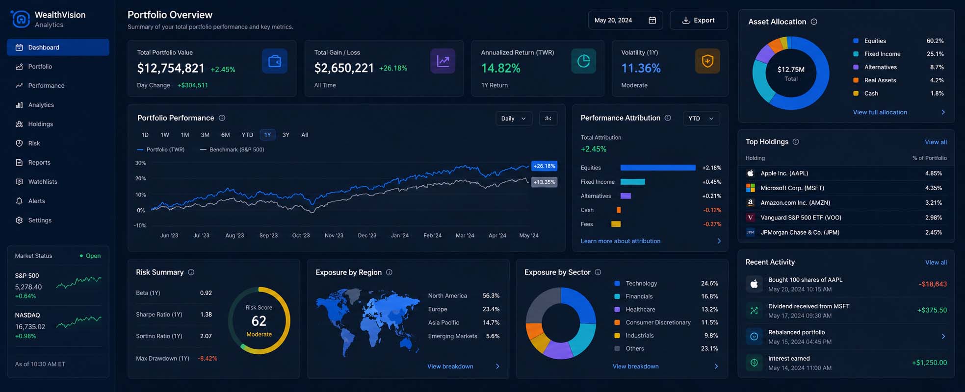This screenshot has width=965, height=392.
Task: Show info for Portfolio Performance
Action: click(x=222, y=118)
